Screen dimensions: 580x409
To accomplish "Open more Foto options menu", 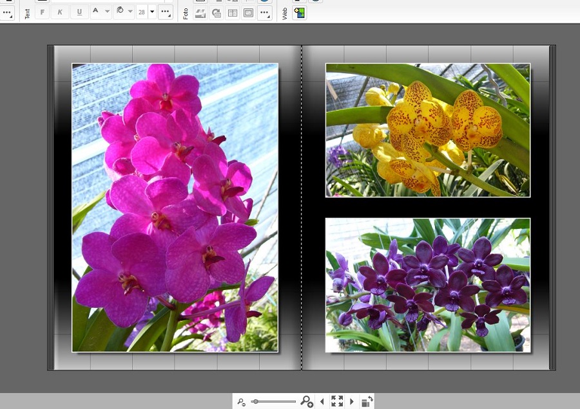I will 265,13.
